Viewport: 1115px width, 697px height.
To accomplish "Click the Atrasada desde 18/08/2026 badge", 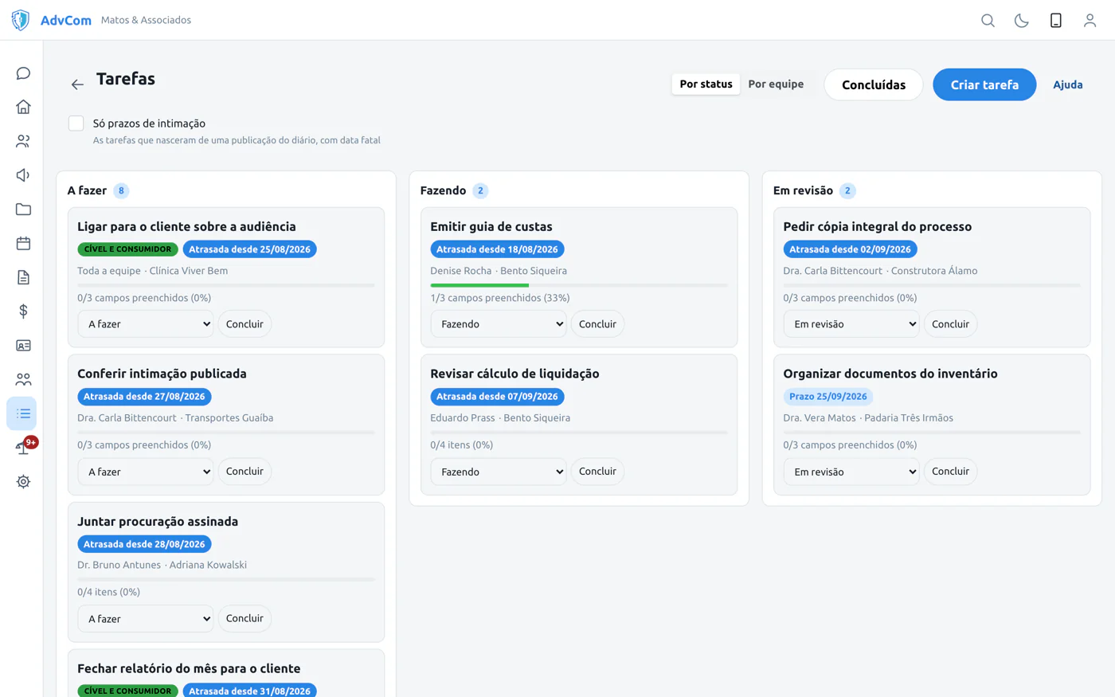I will (497, 249).
